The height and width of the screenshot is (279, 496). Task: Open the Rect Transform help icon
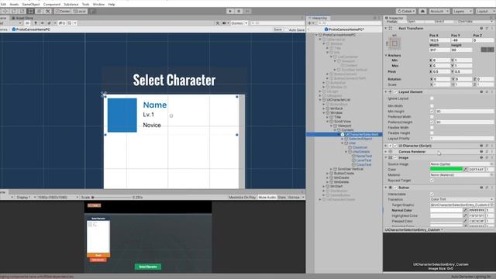pyautogui.click(x=481, y=29)
